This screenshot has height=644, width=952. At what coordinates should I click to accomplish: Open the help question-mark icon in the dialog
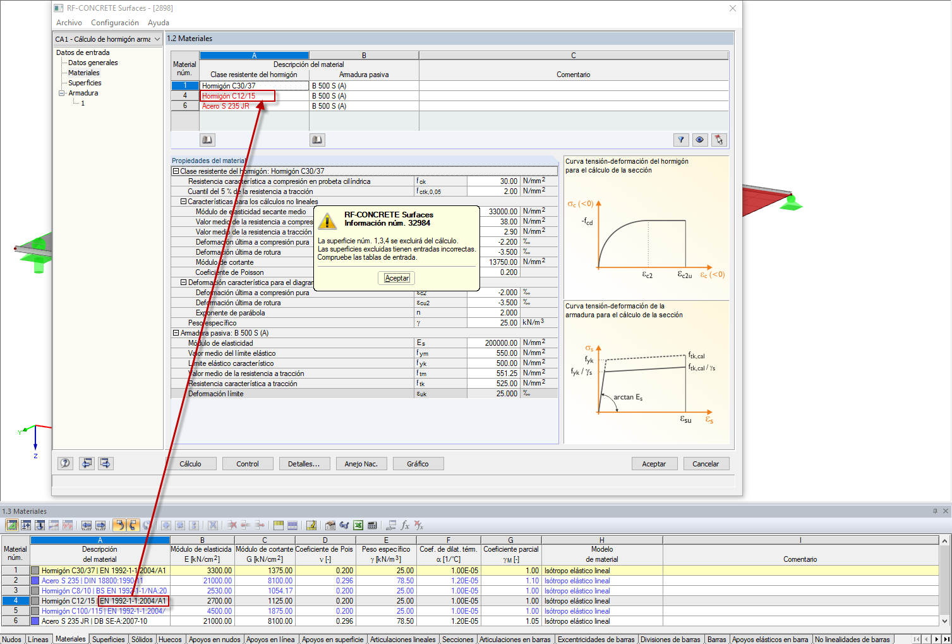65,463
